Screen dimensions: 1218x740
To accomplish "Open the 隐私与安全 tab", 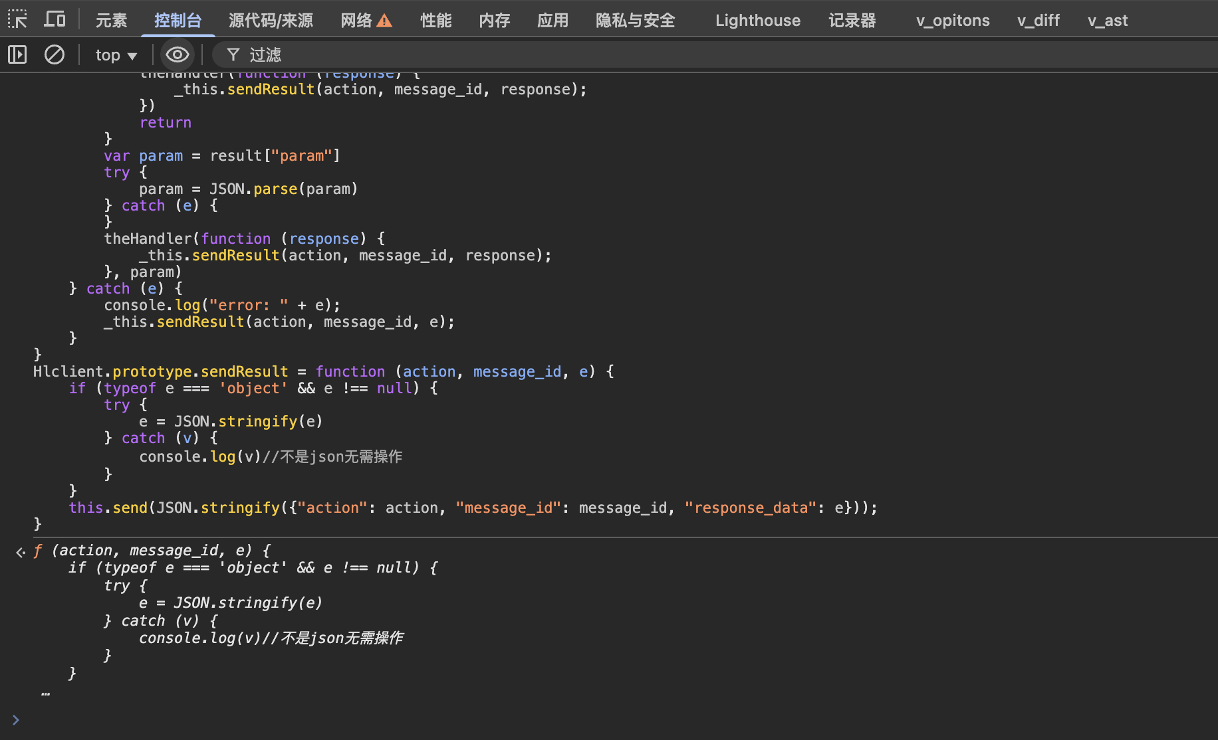I will pyautogui.click(x=635, y=21).
